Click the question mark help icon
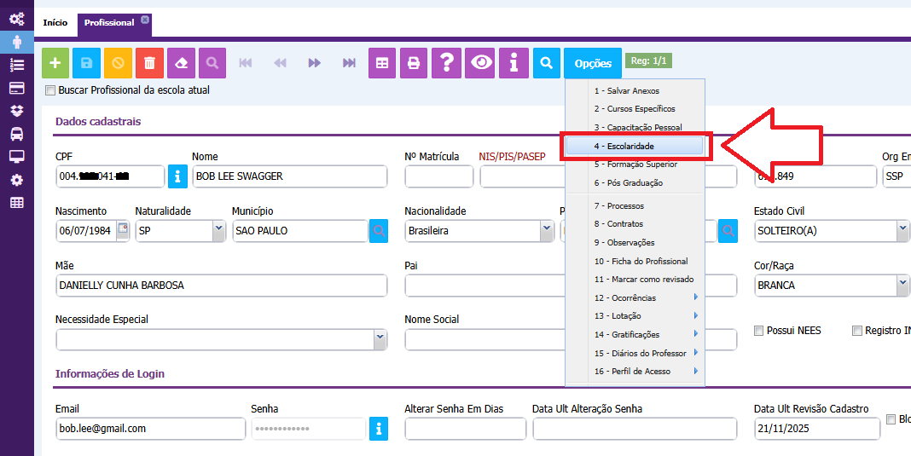Image resolution: width=911 pixels, height=456 pixels. [446, 63]
